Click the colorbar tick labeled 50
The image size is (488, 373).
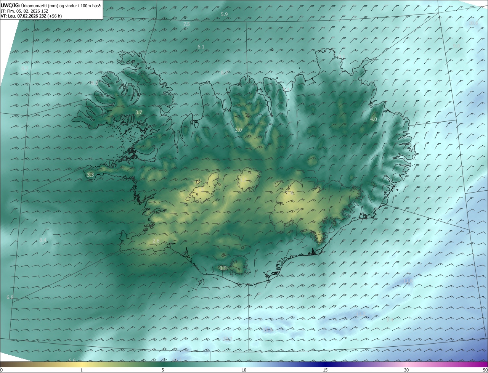485,370
